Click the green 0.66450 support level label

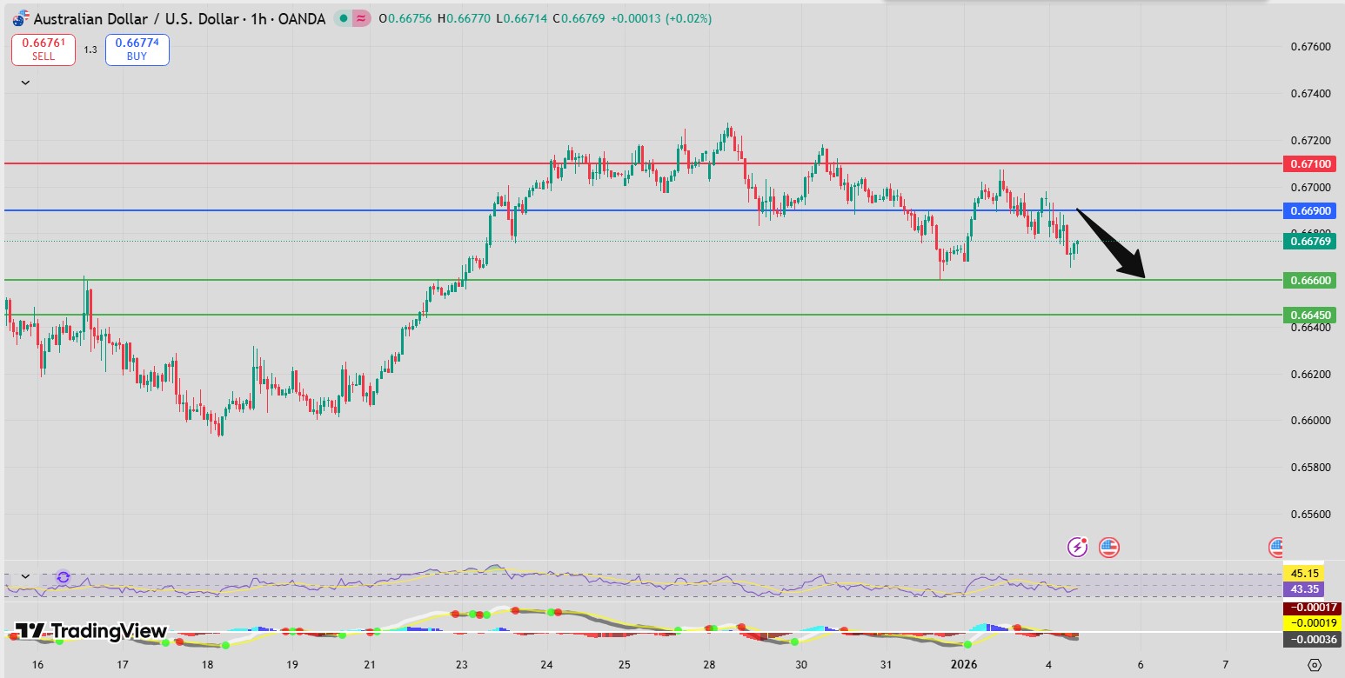(x=1310, y=315)
